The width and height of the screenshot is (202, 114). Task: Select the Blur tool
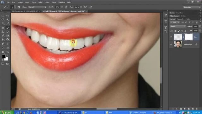tap(3, 40)
